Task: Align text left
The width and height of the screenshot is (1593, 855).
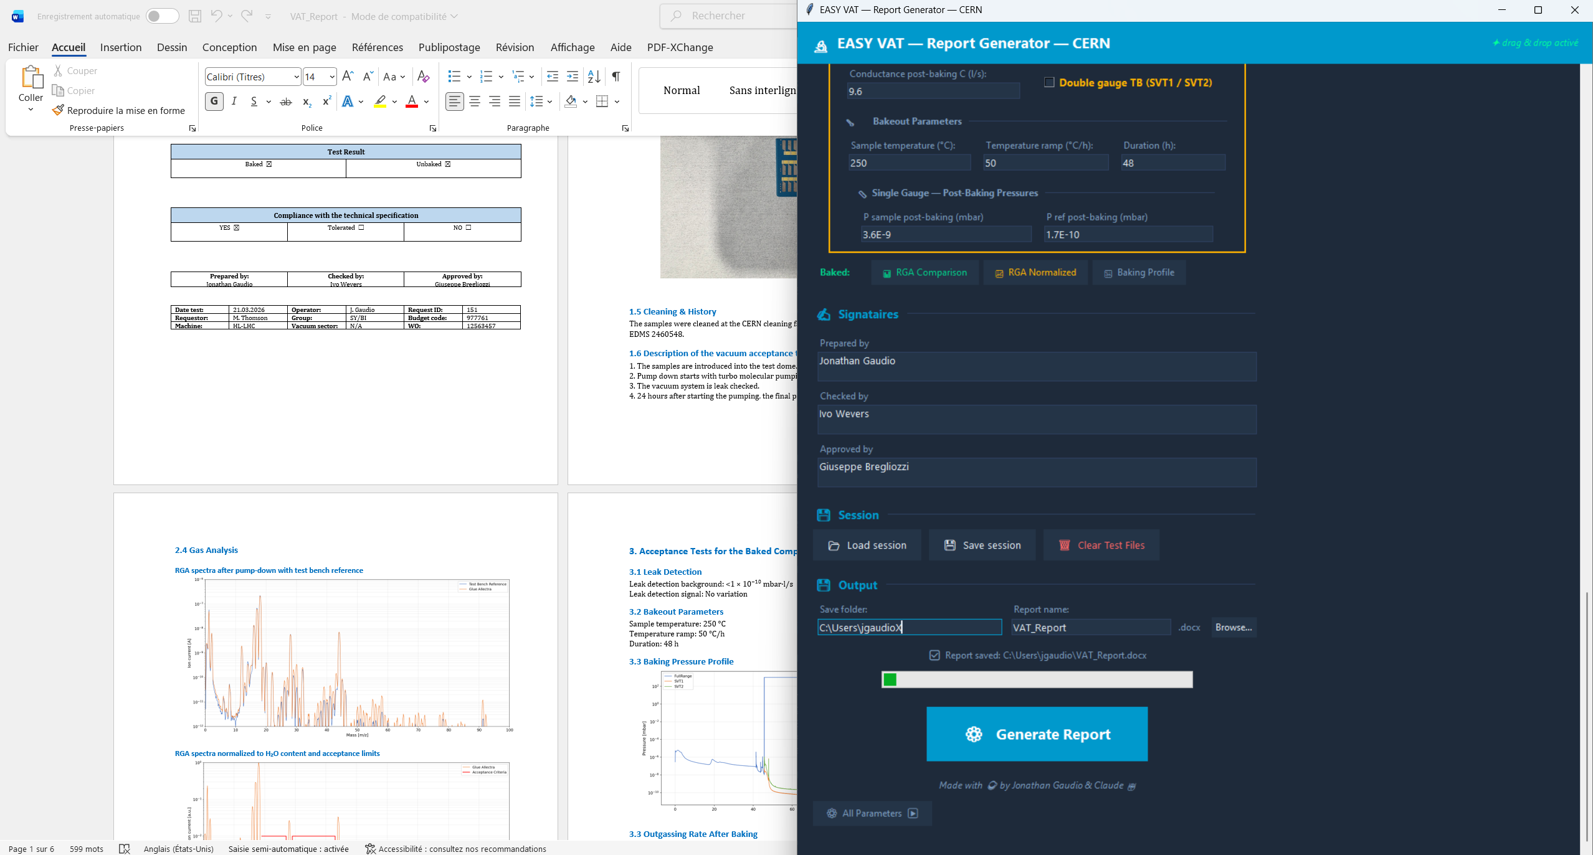Action: (x=455, y=101)
